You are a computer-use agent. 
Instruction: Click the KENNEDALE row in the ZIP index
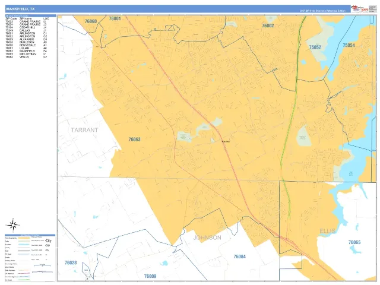point(26,45)
